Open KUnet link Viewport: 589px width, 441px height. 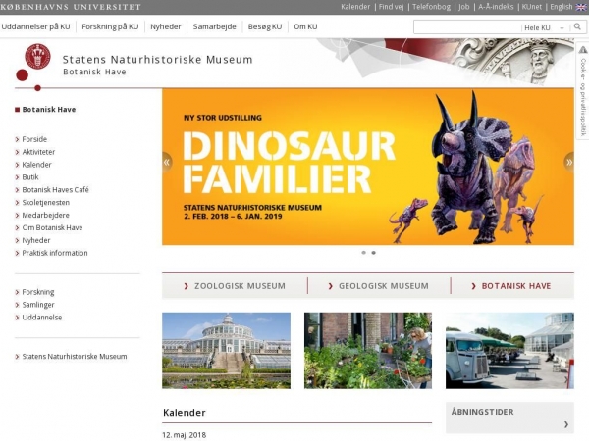(531, 7)
